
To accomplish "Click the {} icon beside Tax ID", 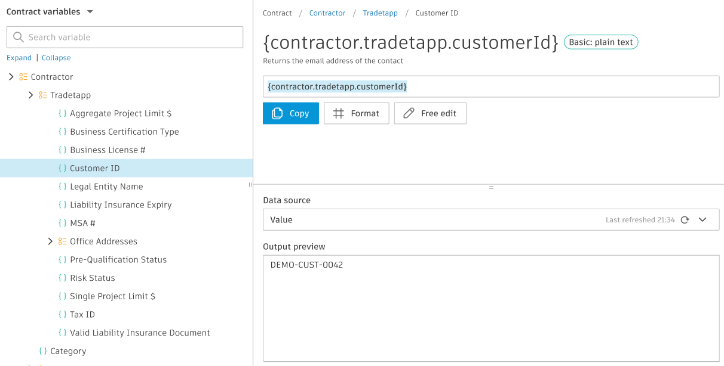I will (x=63, y=314).
